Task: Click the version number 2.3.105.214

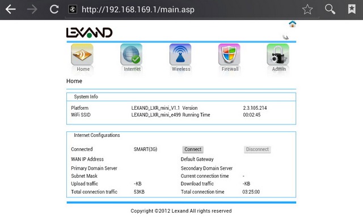Action: 255,108
